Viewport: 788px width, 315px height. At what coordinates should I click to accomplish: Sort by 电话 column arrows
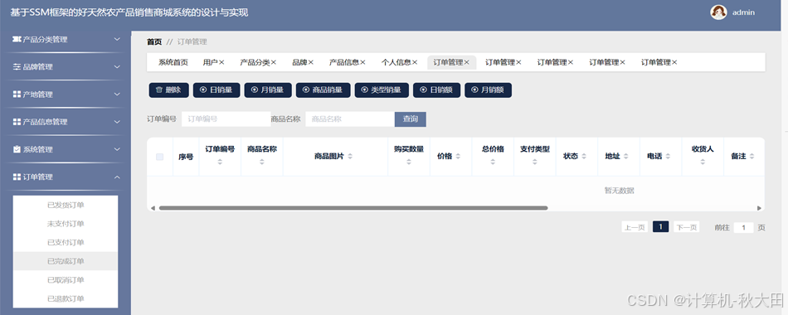point(668,156)
